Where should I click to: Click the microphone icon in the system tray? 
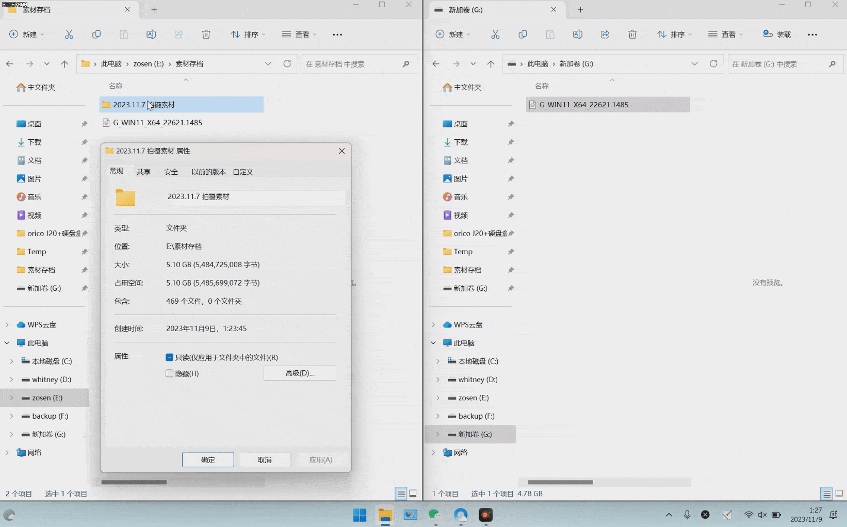tap(687, 515)
